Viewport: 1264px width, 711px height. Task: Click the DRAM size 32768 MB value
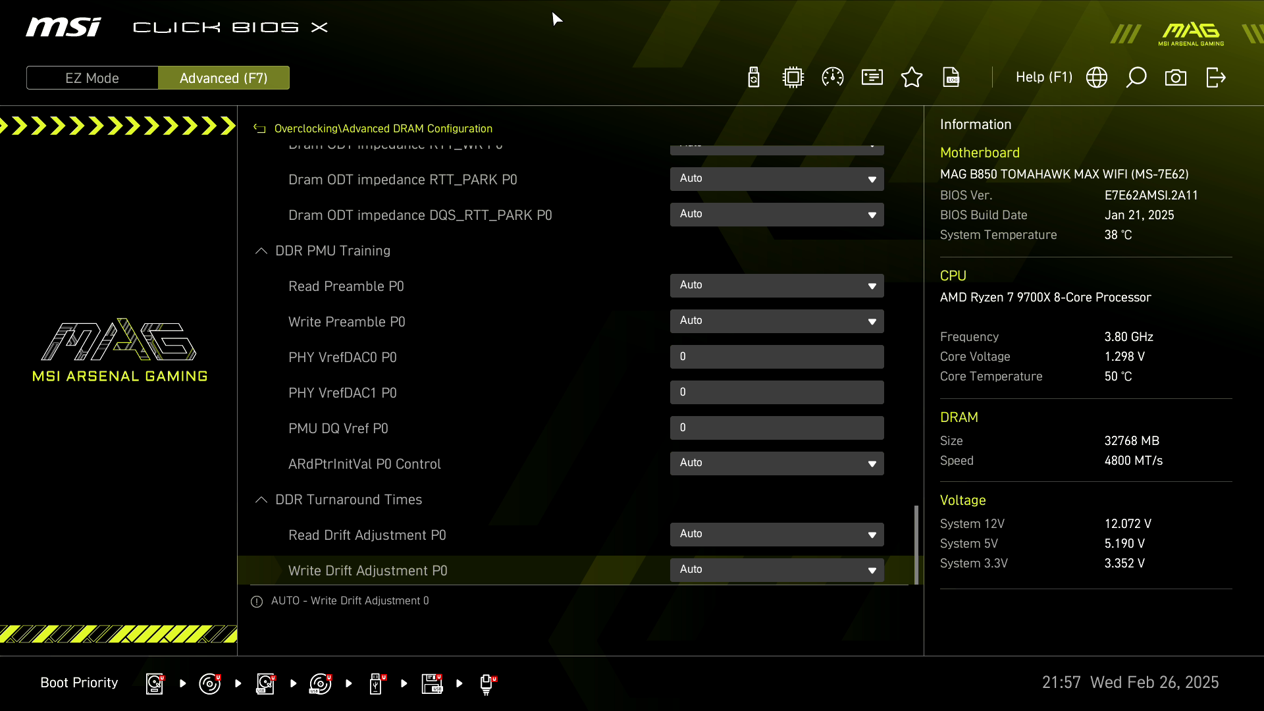click(x=1132, y=441)
